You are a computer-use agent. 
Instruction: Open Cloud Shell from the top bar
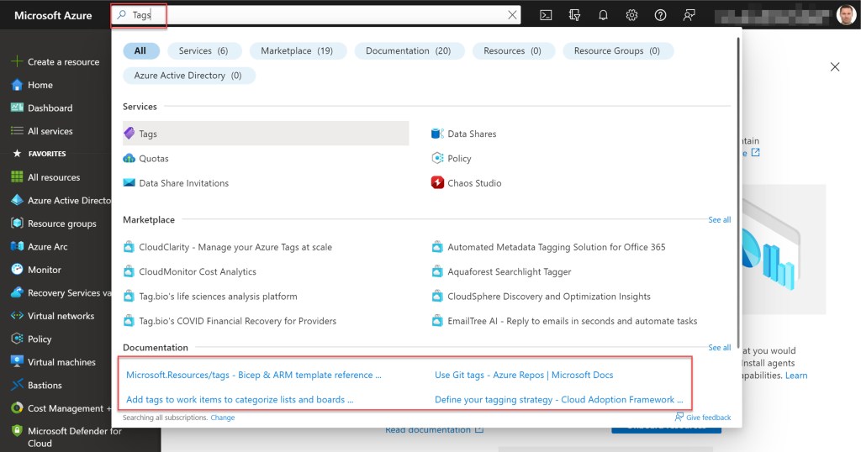tap(546, 15)
